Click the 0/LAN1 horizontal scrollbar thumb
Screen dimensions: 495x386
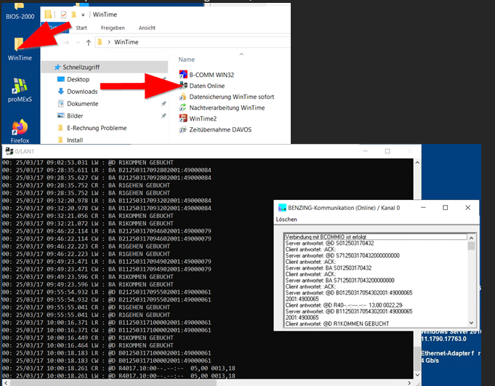click(113, 383)
